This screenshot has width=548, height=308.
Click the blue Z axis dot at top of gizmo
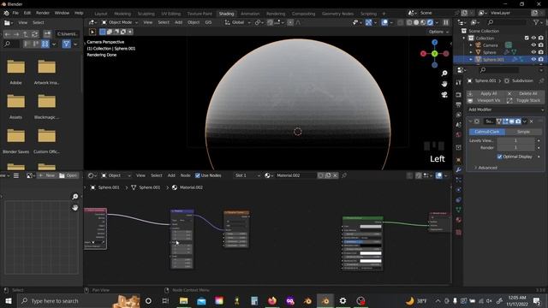tap(434, 42)
